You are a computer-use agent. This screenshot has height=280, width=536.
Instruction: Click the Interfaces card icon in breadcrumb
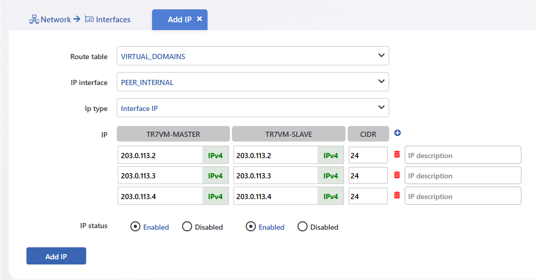coord(89,19)
